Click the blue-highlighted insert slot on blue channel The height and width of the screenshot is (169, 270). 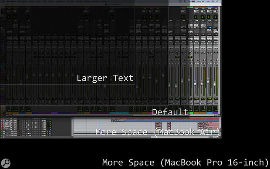tap(209, 27)
